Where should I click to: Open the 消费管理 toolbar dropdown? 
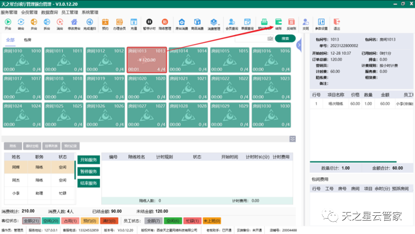point(214,23)
